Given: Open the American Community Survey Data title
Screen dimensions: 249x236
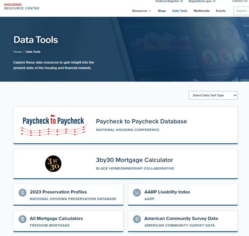Looking at the screenshot, I should pyautogui.click(x=181, y=218).
